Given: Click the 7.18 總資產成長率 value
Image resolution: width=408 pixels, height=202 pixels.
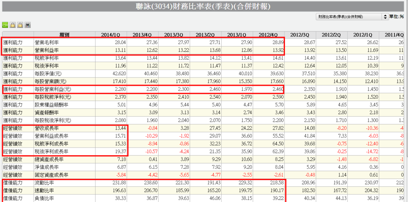Looking at the screenshot, I should [122, 159].
